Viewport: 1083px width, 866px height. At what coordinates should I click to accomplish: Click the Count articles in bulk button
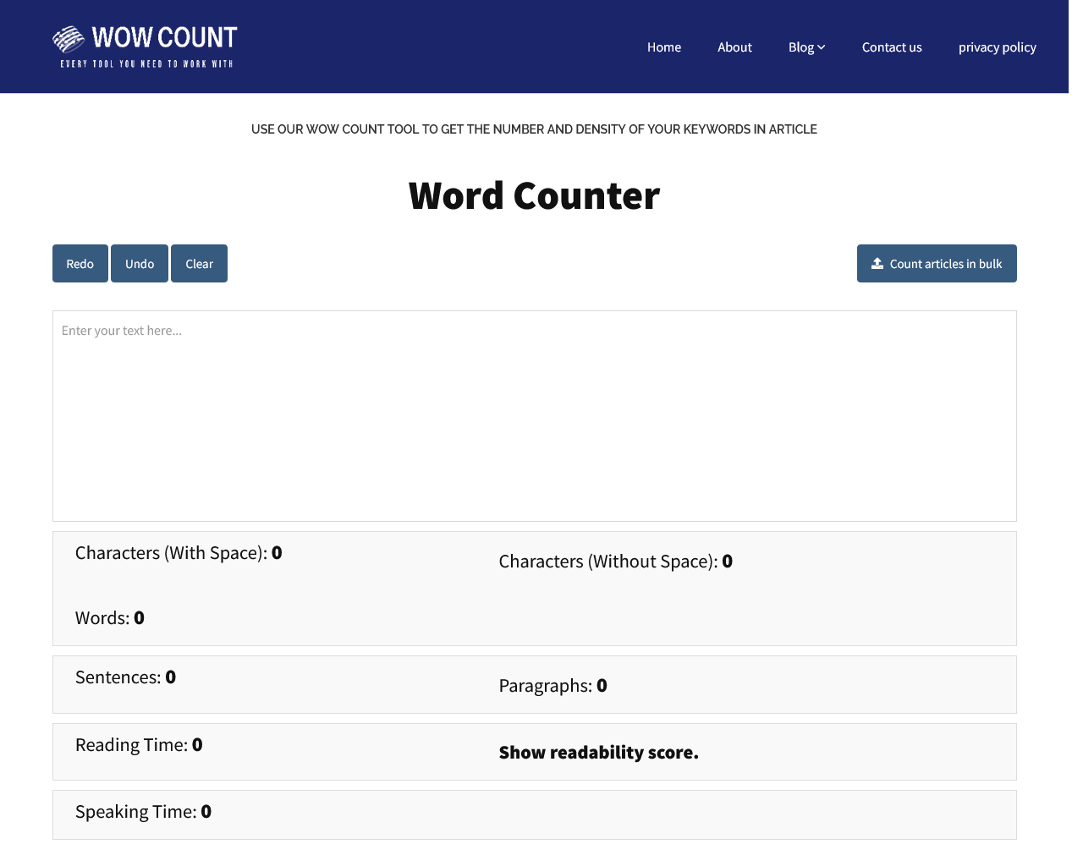937,263
